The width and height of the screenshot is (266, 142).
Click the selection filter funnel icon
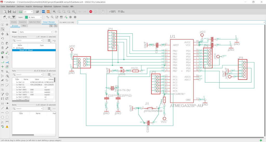(14, 17)
